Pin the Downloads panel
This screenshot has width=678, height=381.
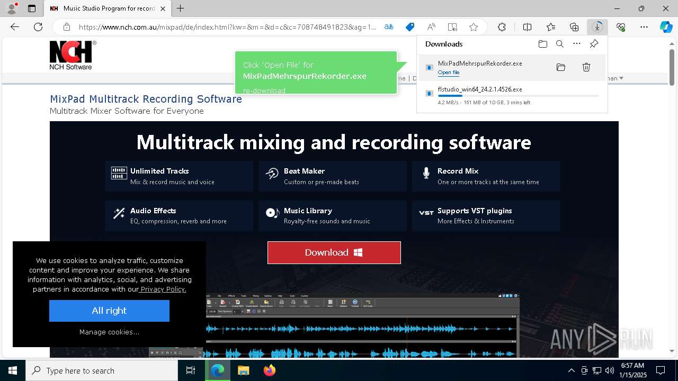[x=594, y=44]
